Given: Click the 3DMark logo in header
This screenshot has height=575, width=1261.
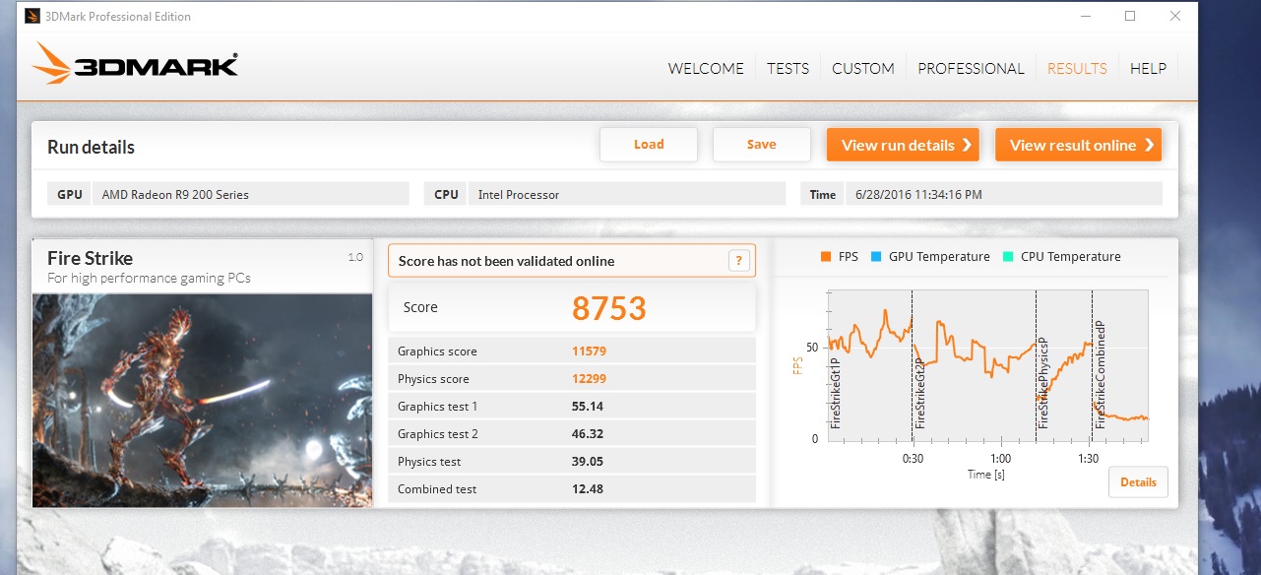Looking at the screenshot, I should tap(136, 65).
